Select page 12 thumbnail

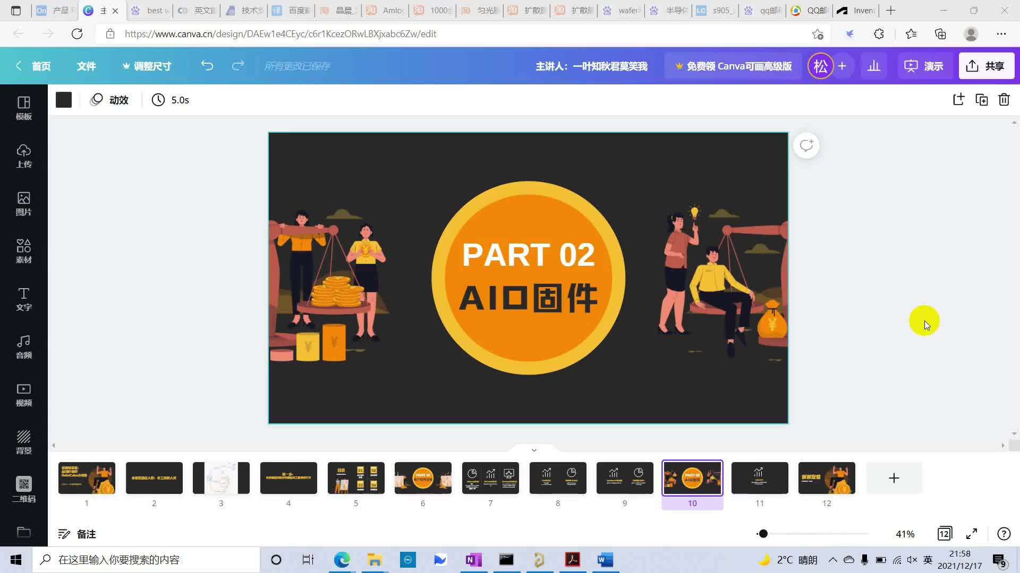pyautogui.click(x=827, y=478)
